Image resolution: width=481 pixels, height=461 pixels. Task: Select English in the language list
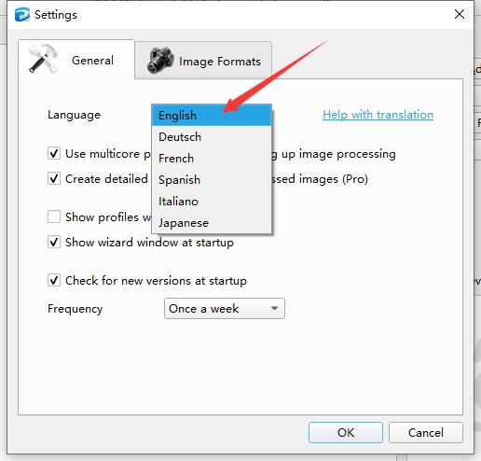pos(212,116)
